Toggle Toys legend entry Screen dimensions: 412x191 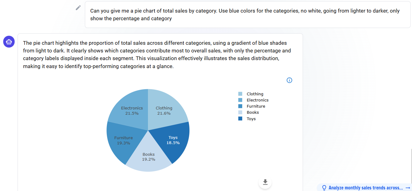click(x=247, y=119)
